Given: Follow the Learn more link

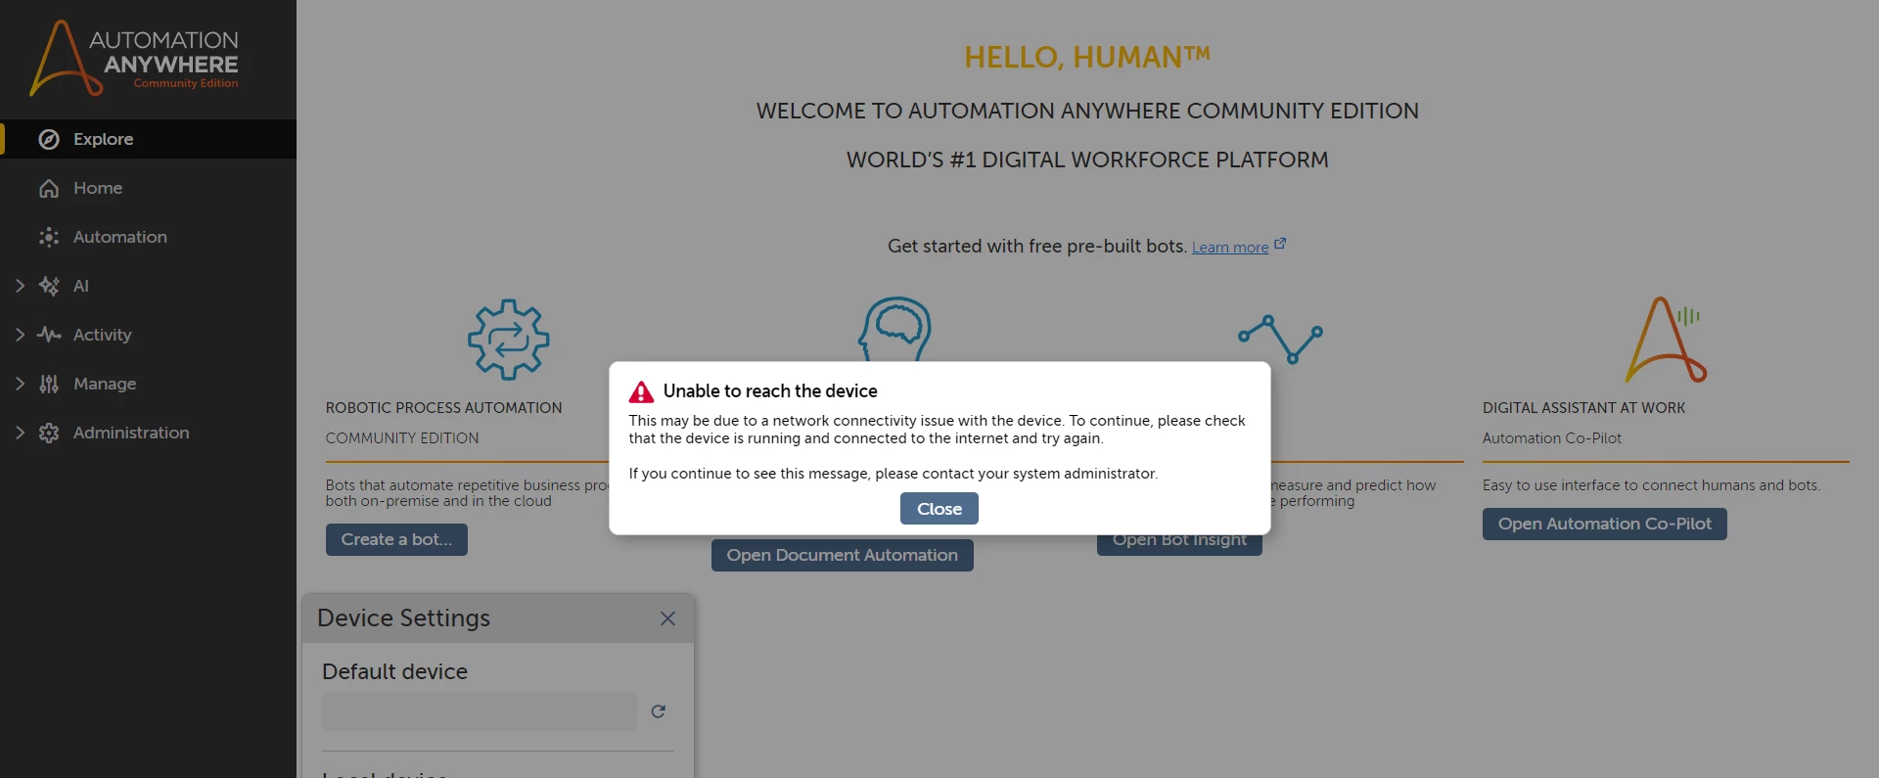Looking at the screenshot, I should coord(1230,248).
